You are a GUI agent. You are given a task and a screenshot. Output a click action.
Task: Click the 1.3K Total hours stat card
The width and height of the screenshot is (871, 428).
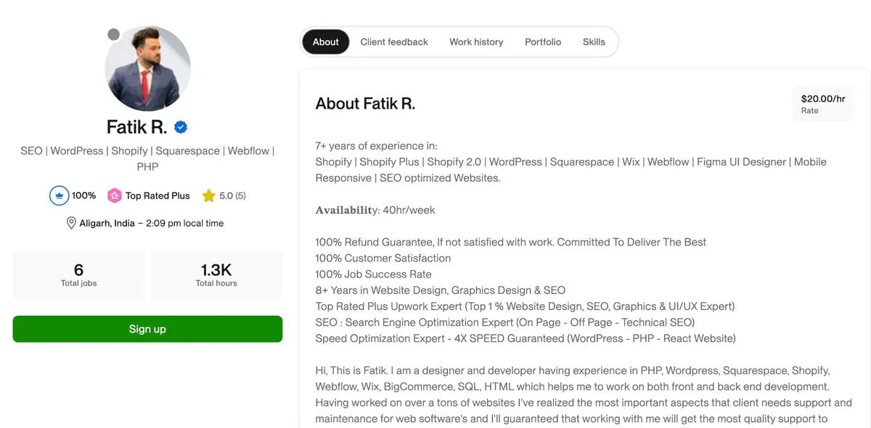pos(216,274)
